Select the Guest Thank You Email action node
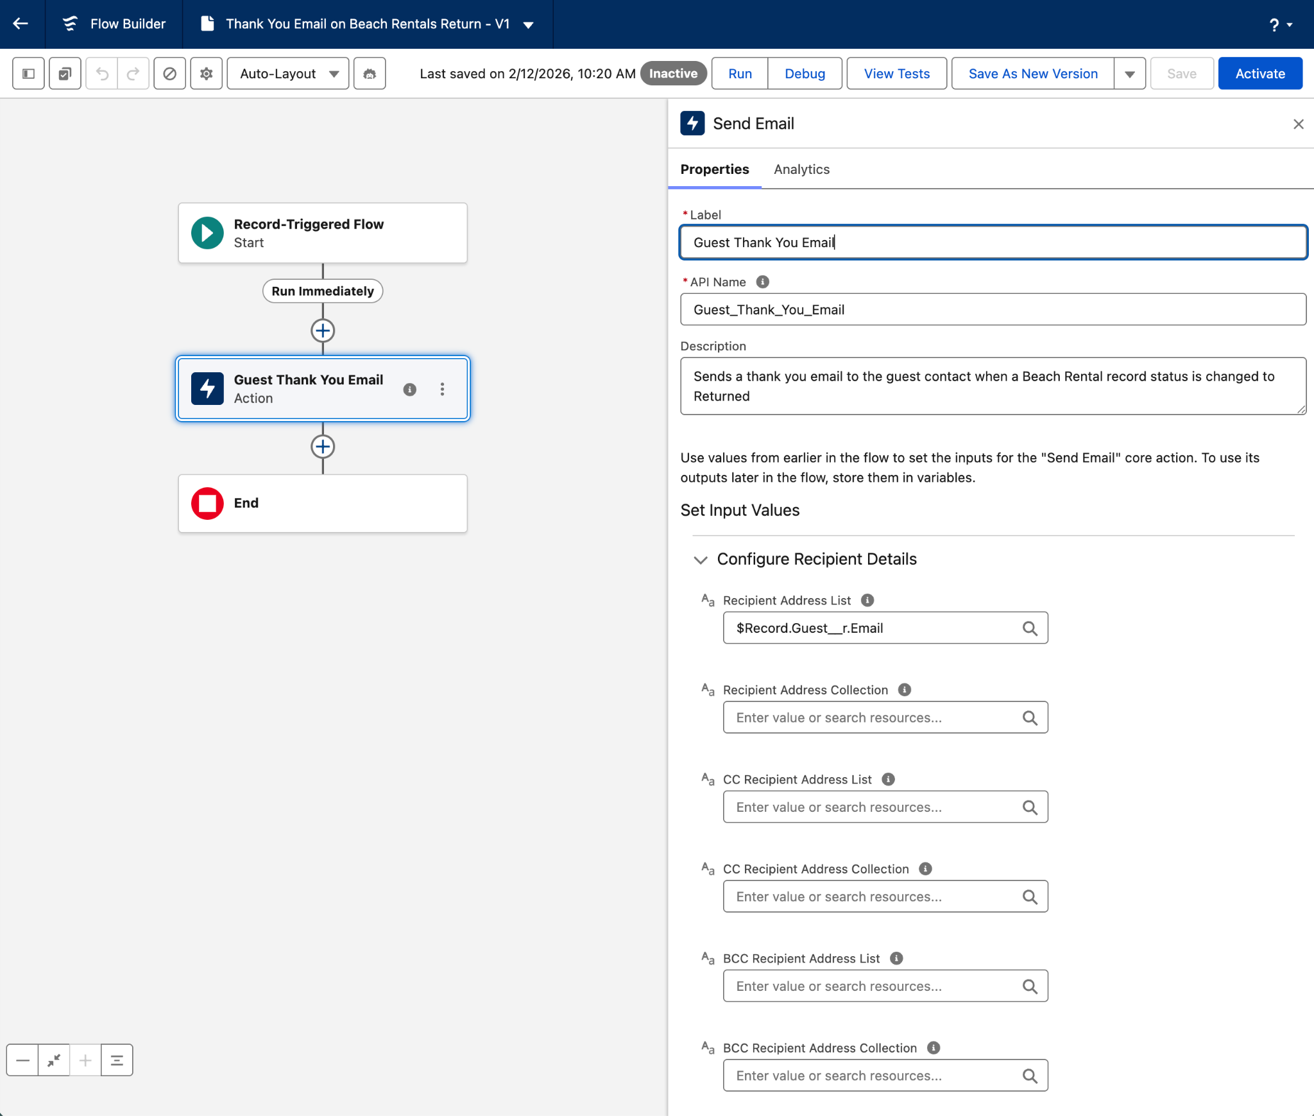This screenshot has width=1314, height=1116. 323,389
